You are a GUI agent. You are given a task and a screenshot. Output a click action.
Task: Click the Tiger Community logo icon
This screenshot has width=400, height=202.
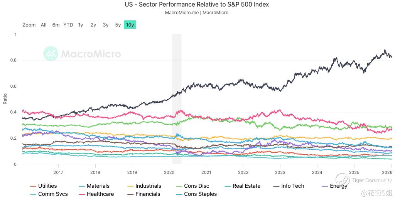tap(342, 180)
